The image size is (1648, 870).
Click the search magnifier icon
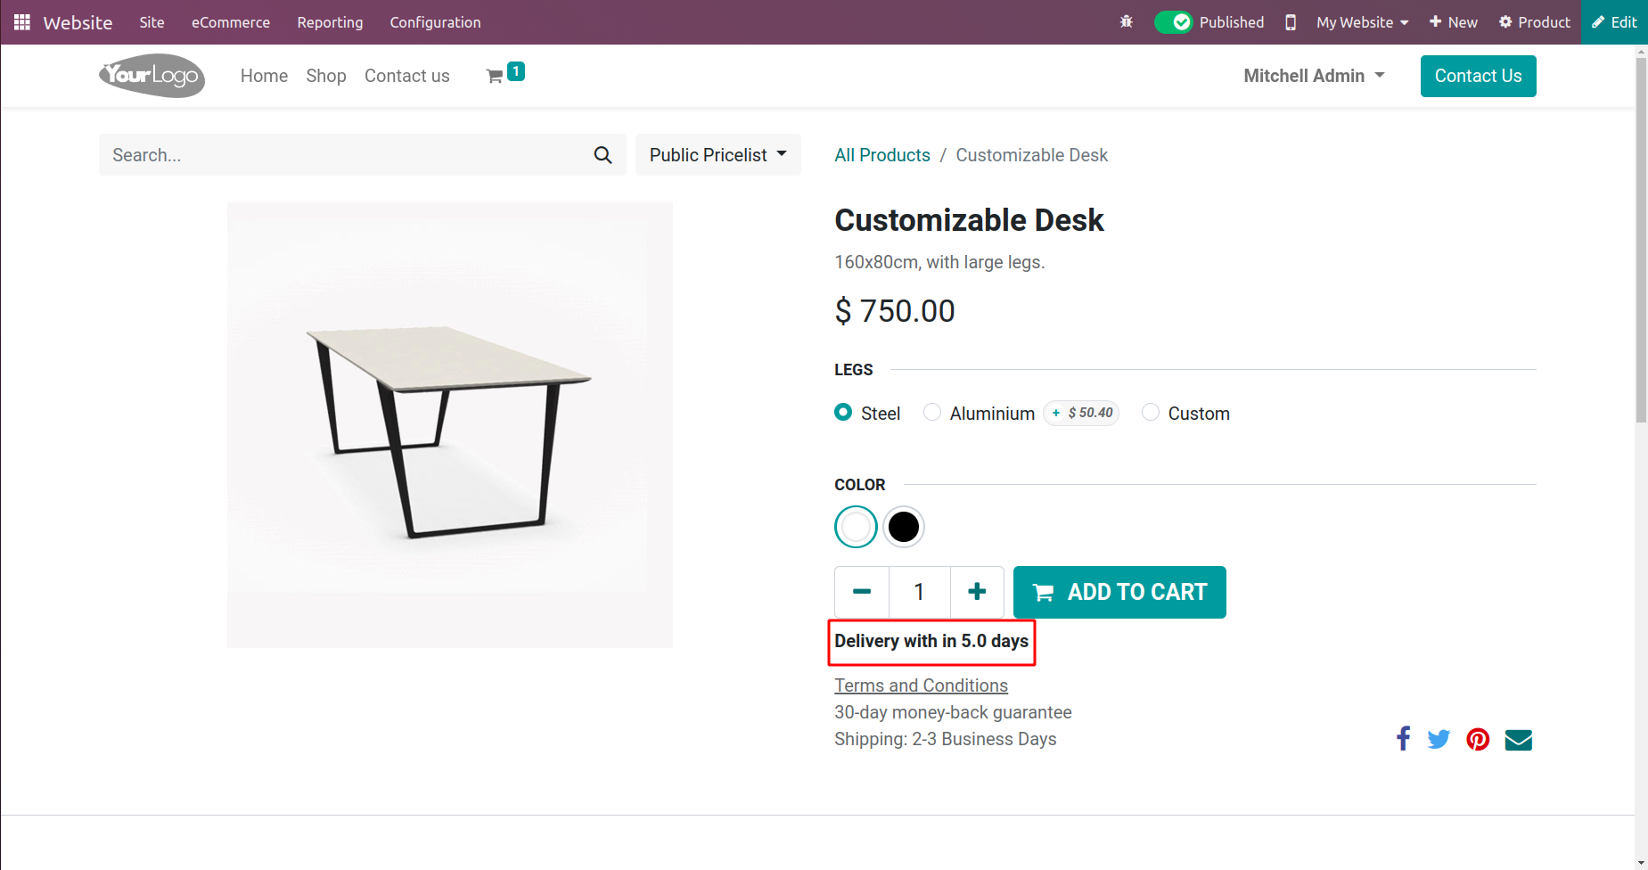603,155
